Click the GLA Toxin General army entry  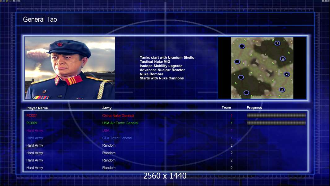pos(117,138)
